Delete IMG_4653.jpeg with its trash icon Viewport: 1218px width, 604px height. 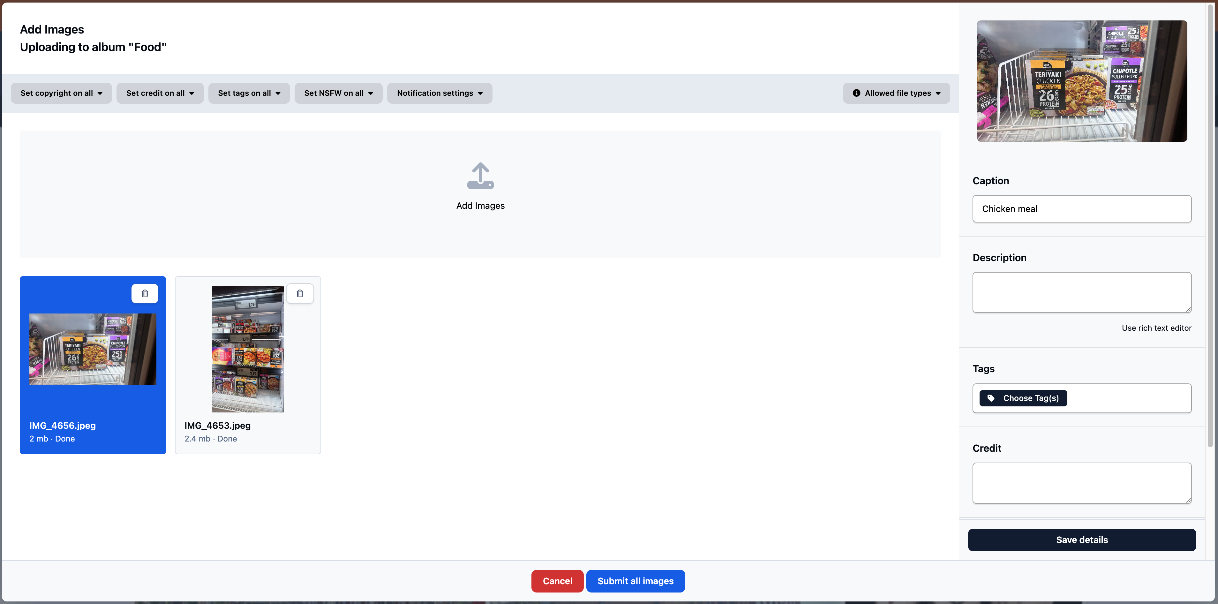[x=300, y=293]
